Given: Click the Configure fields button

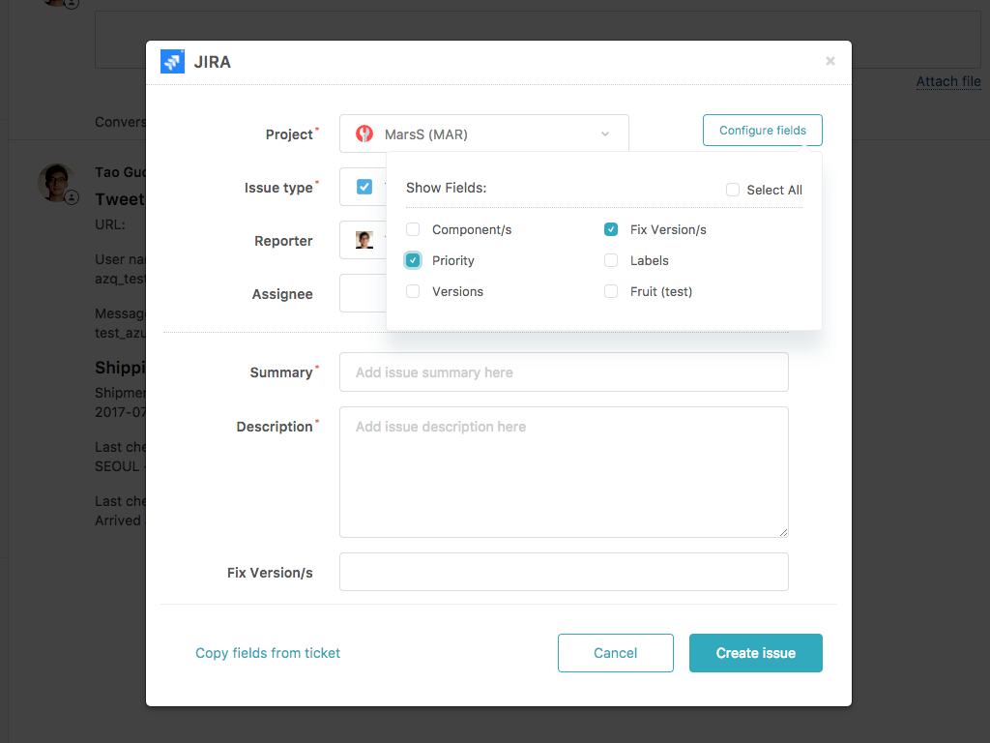Looking at the screenshot, I should point(762,130).
